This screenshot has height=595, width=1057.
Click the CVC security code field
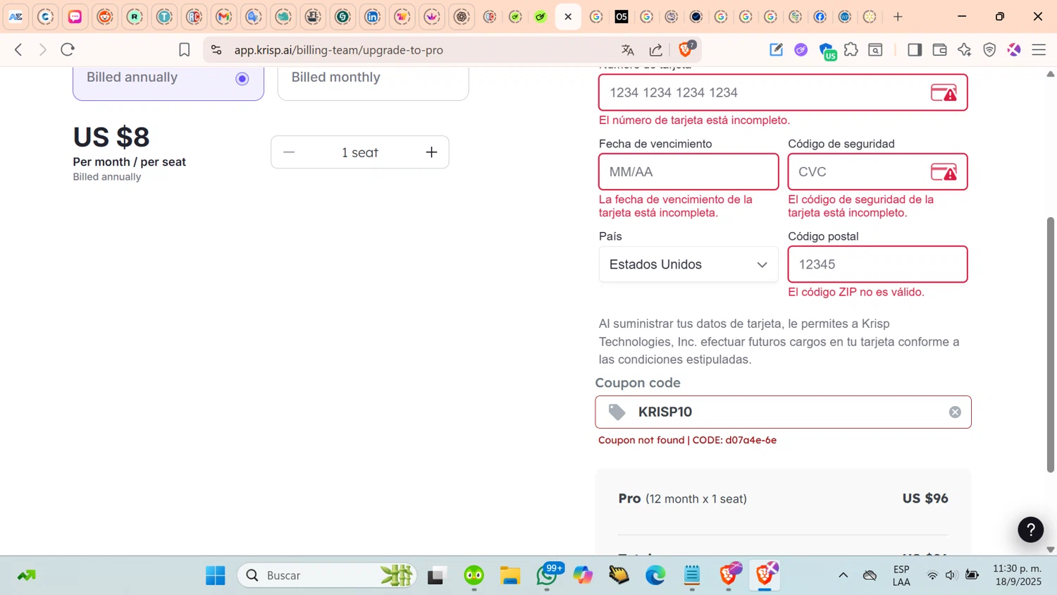pos(877,171)
